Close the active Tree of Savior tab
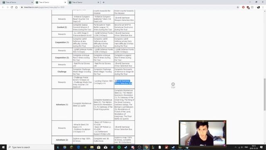Image resolution: width=266 pixels, height=150 pixels. click(65, 2)
